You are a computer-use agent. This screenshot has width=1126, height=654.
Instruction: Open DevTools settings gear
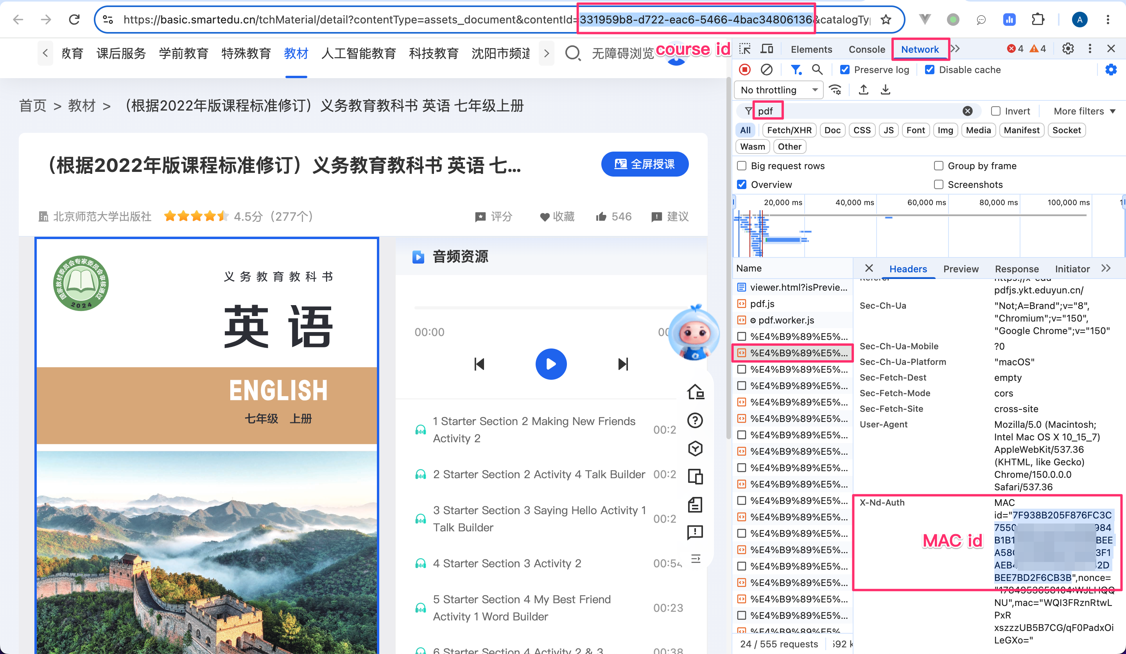(x=1067, y=49)
